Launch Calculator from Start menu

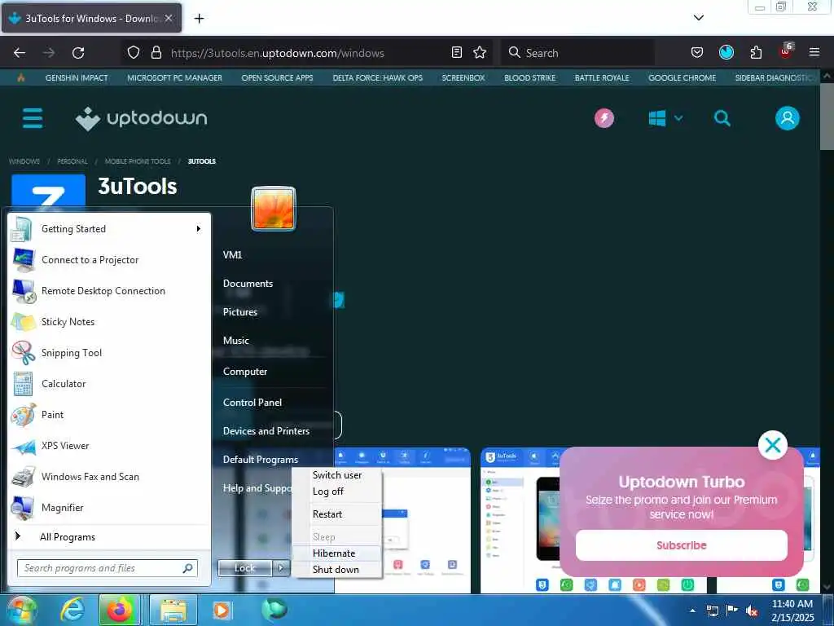click(109, 384)
